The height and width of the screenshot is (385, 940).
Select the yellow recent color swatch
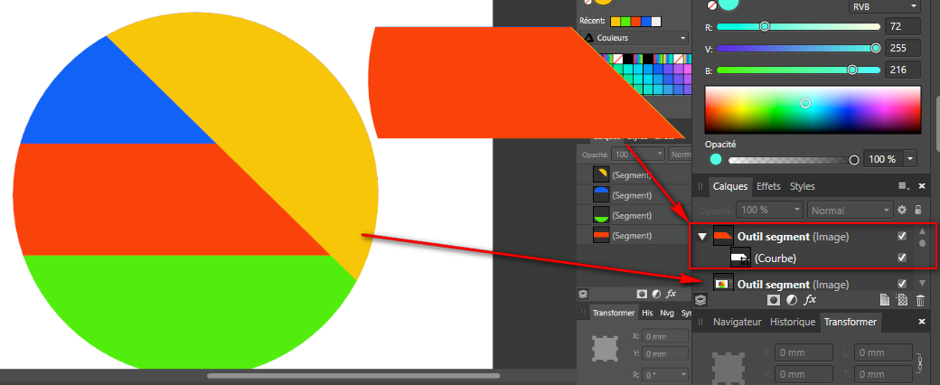pyautogui.click(x=616, y=22)
